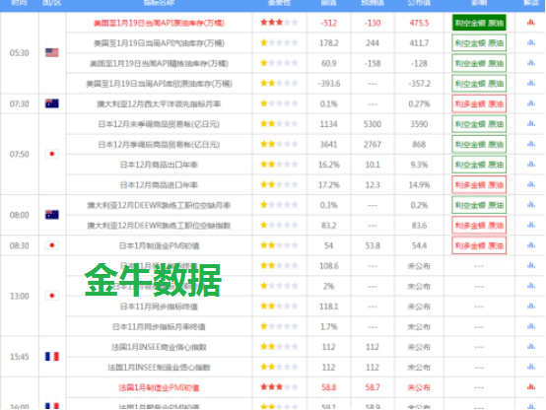Viewport: 546px width, 410px height.
Task: Open 美国至1月19日当周API库欣原油库存 indicator
Action: 159,84
